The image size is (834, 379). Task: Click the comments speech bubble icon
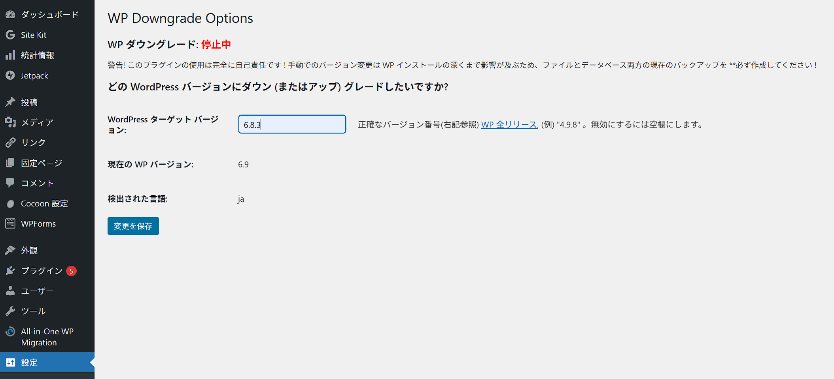coord(10,183)
